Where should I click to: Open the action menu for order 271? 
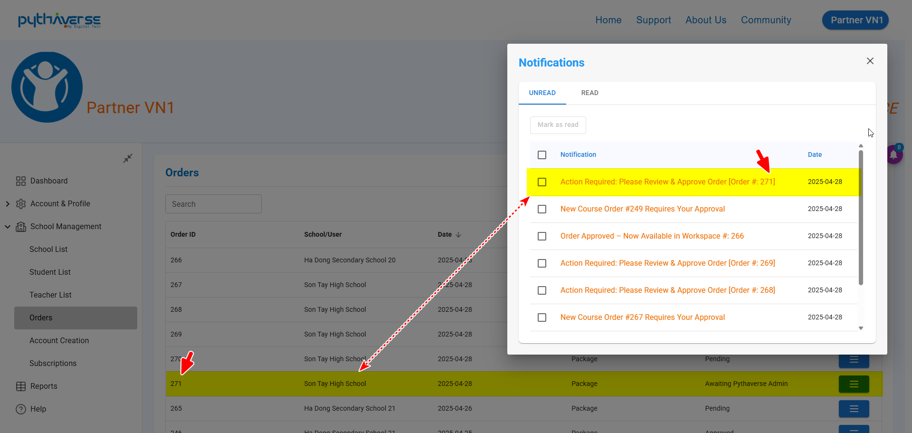[854, 384]
